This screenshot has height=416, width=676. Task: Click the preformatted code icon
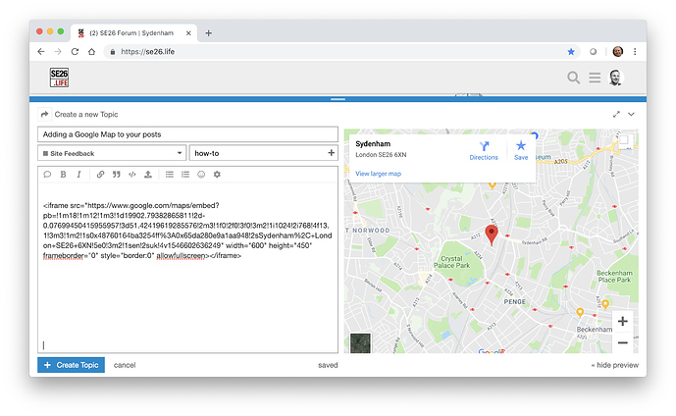132,174
